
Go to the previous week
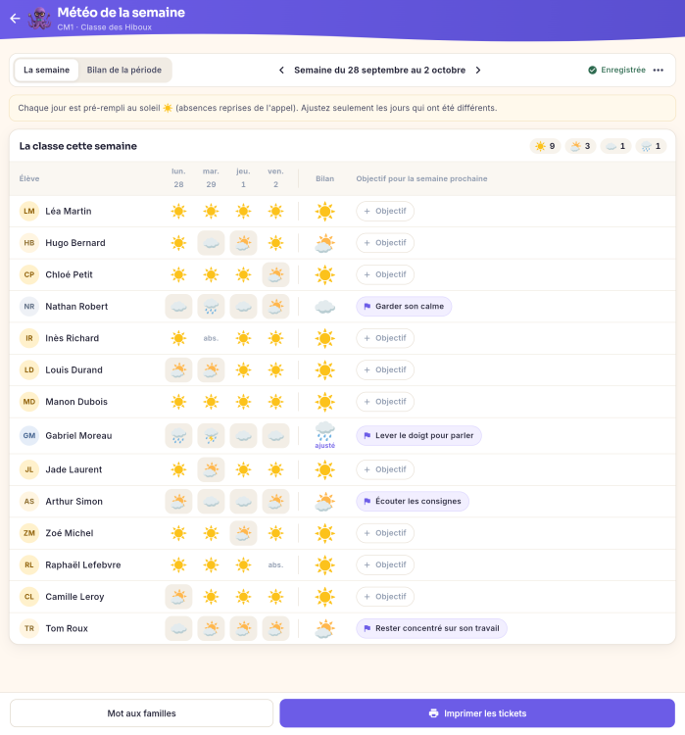(x=281, y=70)
